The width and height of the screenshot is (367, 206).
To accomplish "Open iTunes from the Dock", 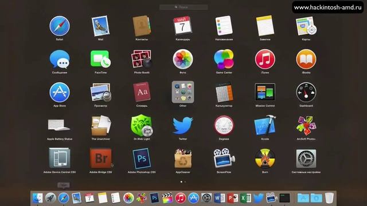I will click(181, 199).
